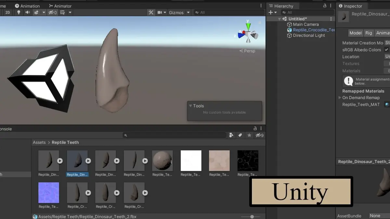Click the Search by Label tag icon
This screenshot has height=219, width=390.
(240, 135)
